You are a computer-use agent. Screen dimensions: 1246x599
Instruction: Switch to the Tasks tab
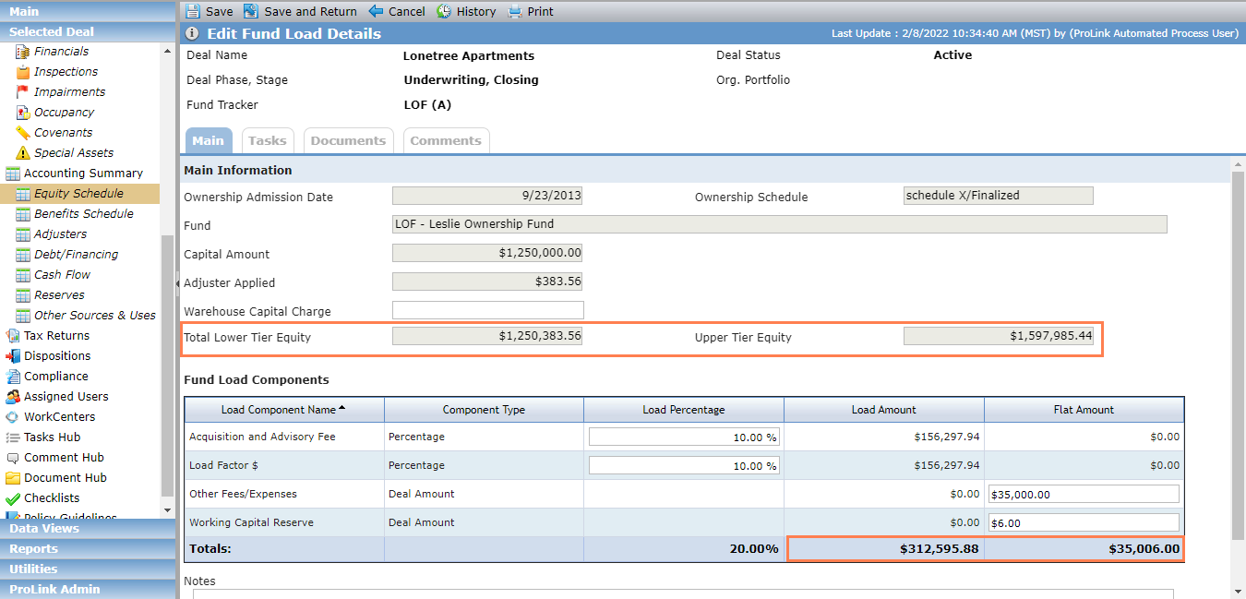268,140
